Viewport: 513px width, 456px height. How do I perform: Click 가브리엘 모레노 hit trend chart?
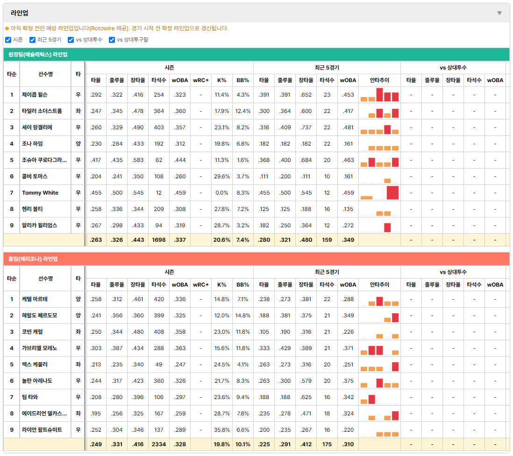[x=379, y=348]
